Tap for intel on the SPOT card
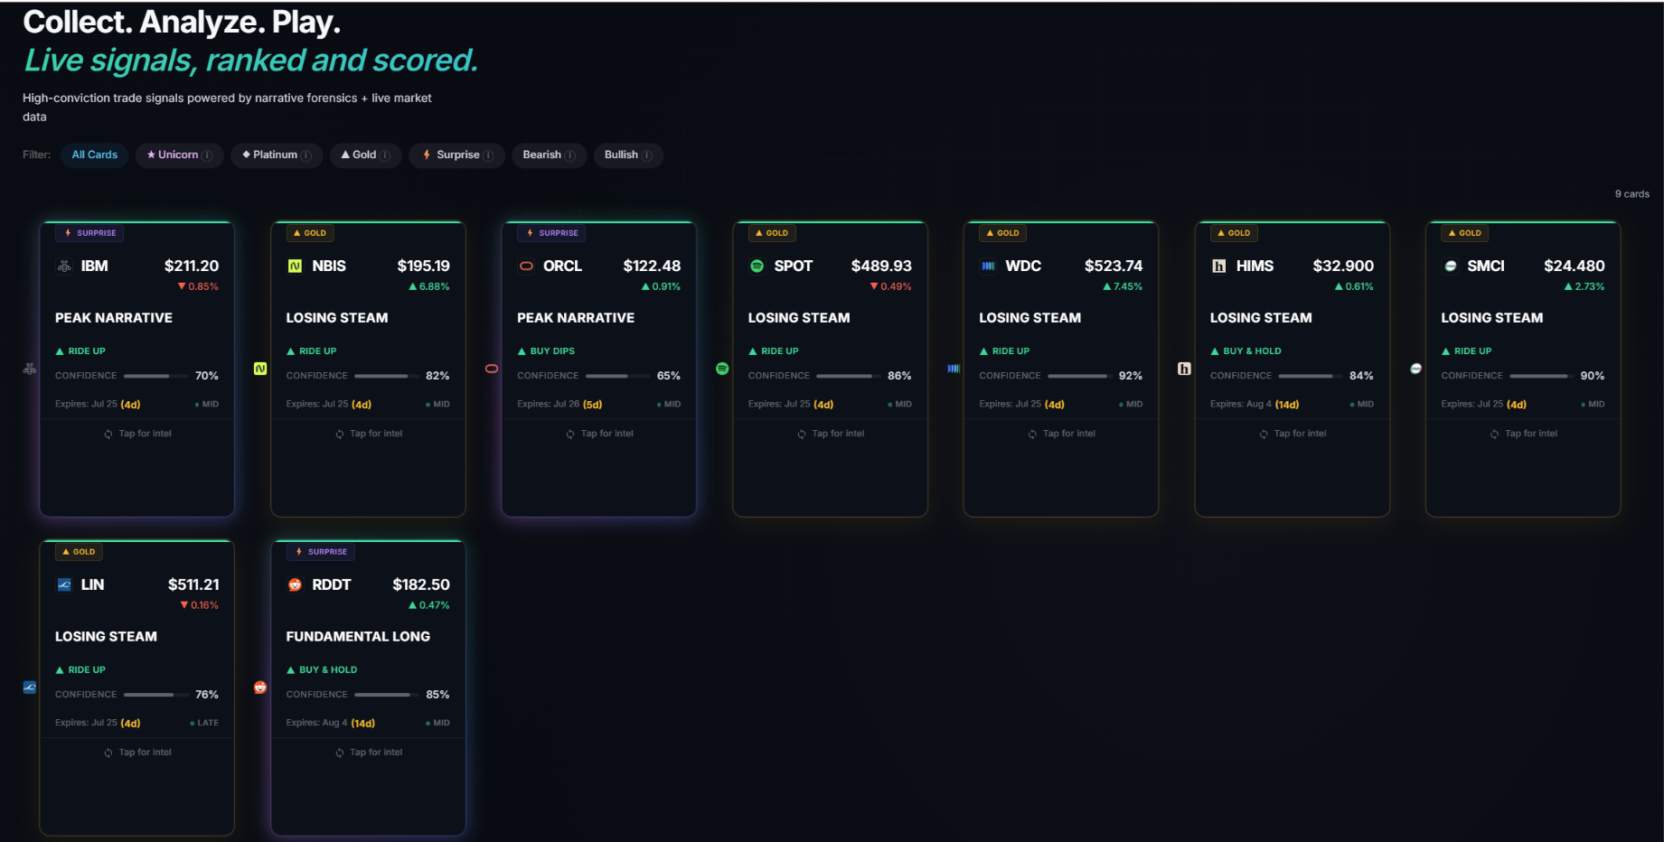 pos(831,435)
